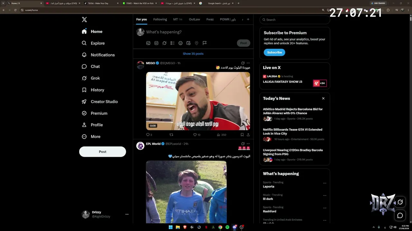The image size is (412, 231).
Task: Open File Explorer from the taskbar
Action: pos(178,227)
